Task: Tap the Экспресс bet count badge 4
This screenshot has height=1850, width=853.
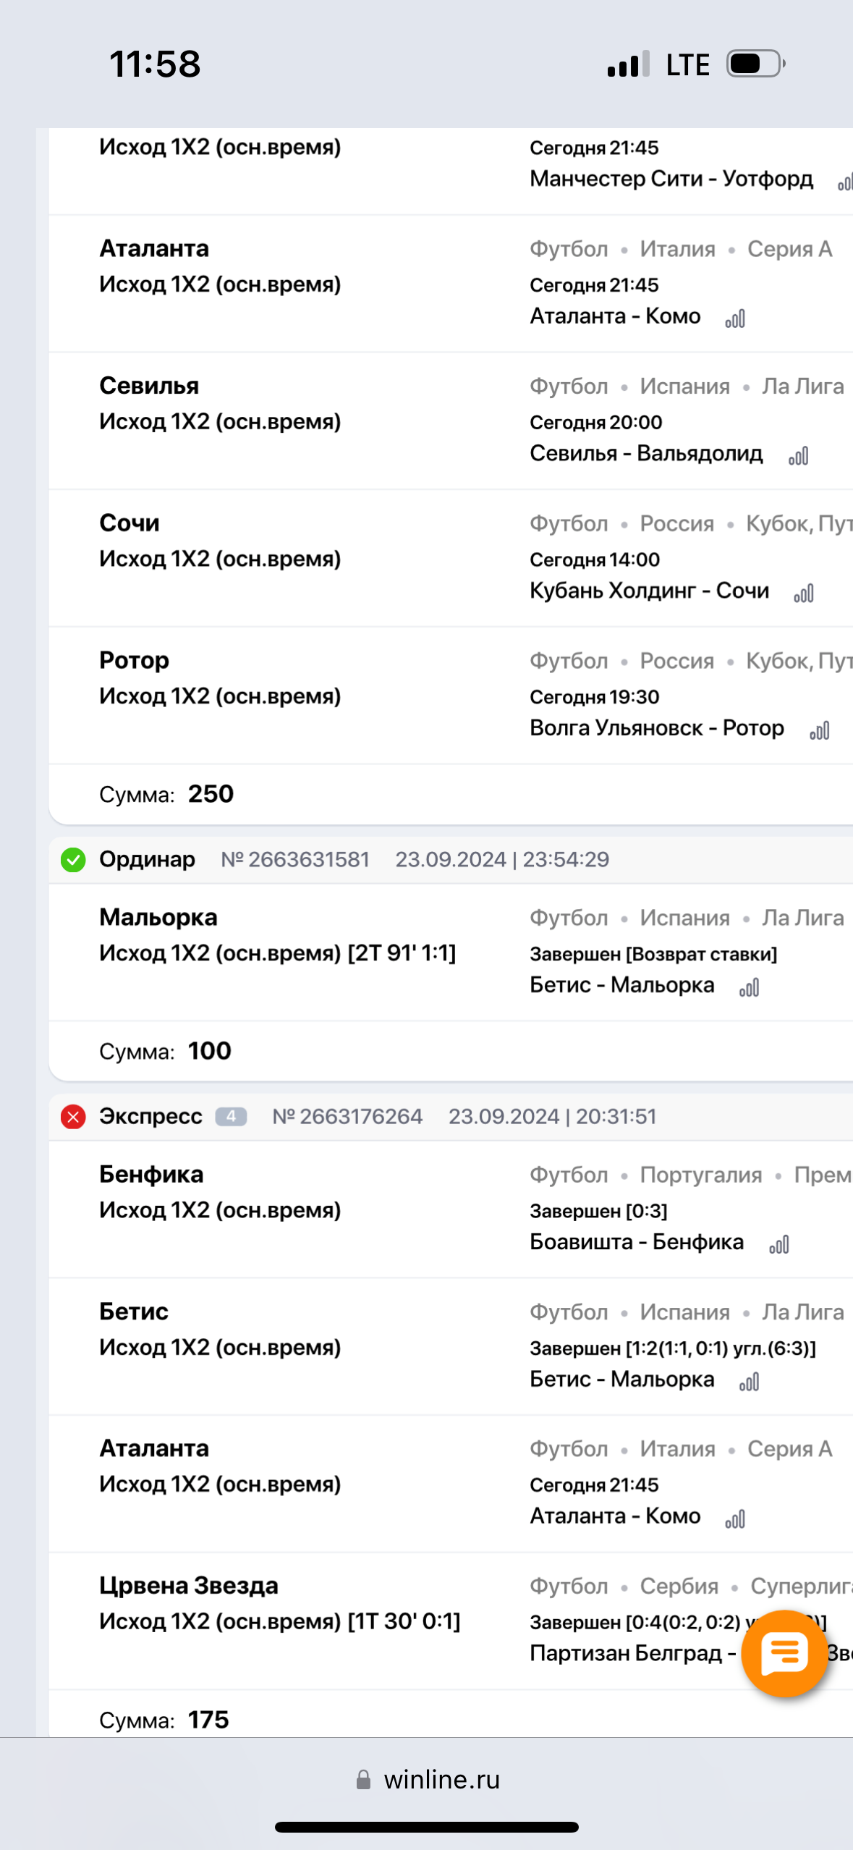Action: pos(231,1117)
